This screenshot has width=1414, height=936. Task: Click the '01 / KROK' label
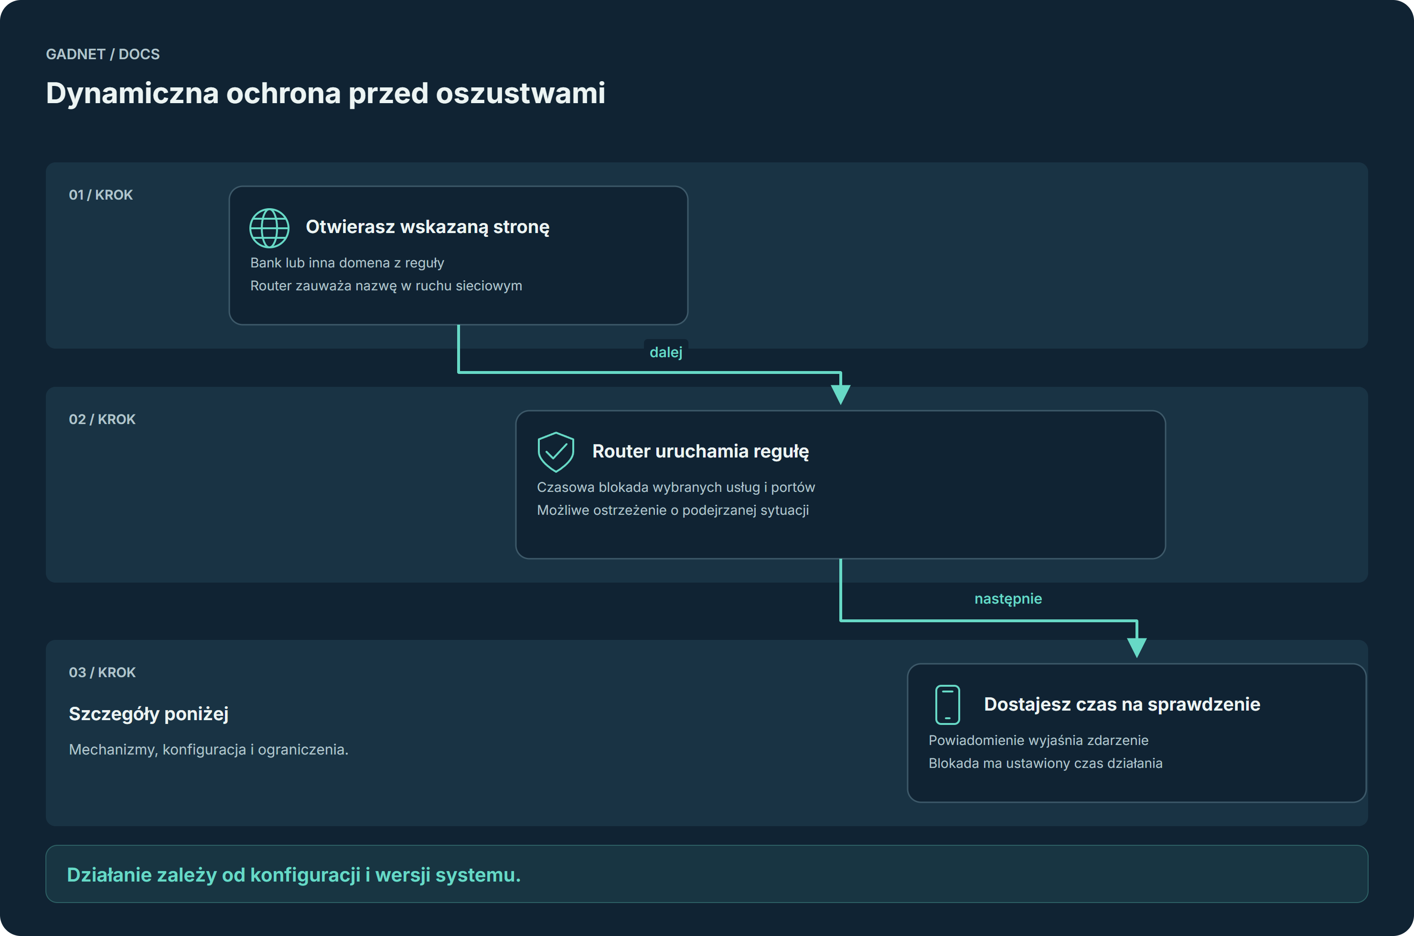pyautogui.click(x=101, y=195)
